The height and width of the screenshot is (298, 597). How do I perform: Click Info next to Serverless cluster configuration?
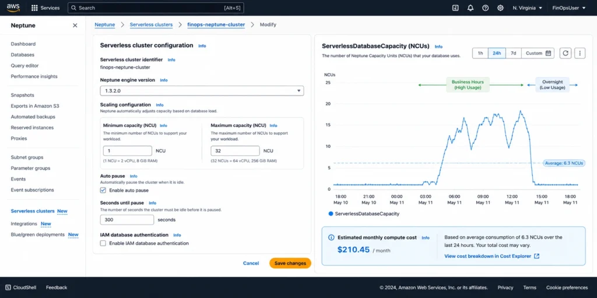tap(202, 45)
